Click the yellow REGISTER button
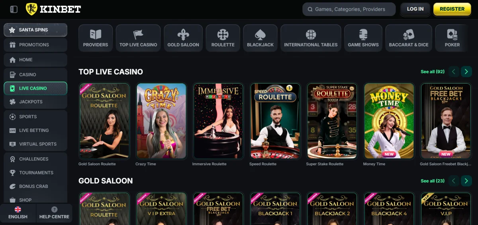Viewport: 478px width, 225px height. click(x=452, y=9)
